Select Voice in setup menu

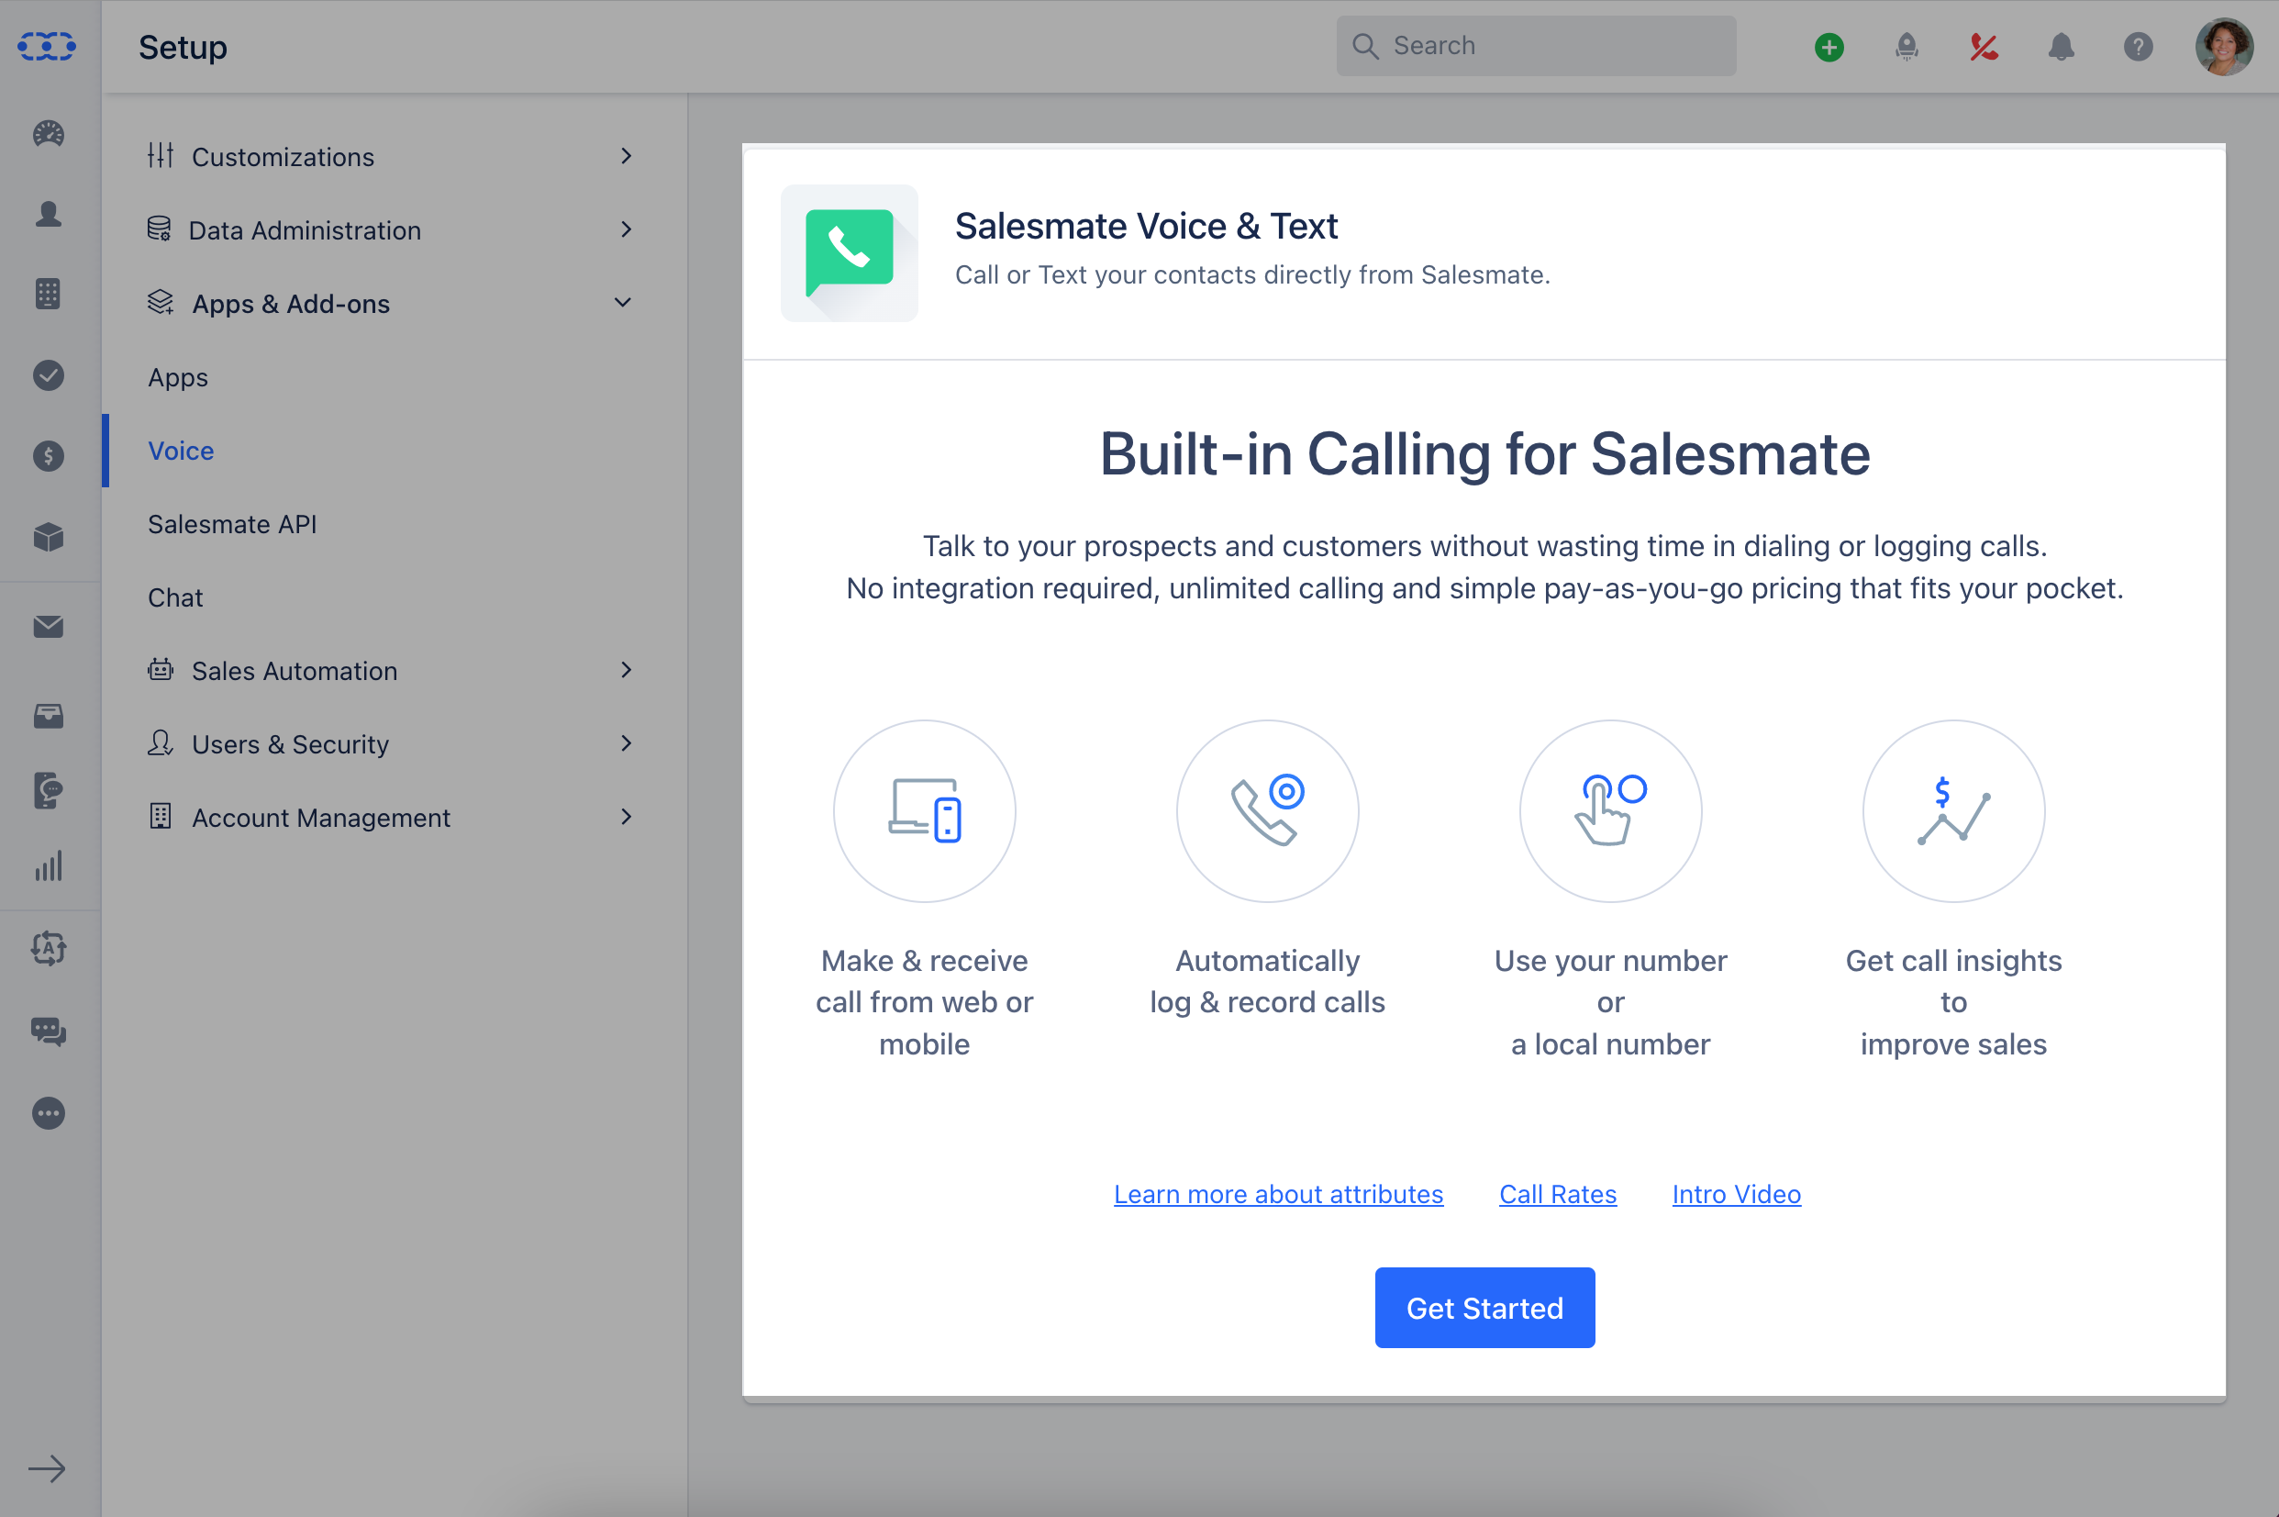181,451
